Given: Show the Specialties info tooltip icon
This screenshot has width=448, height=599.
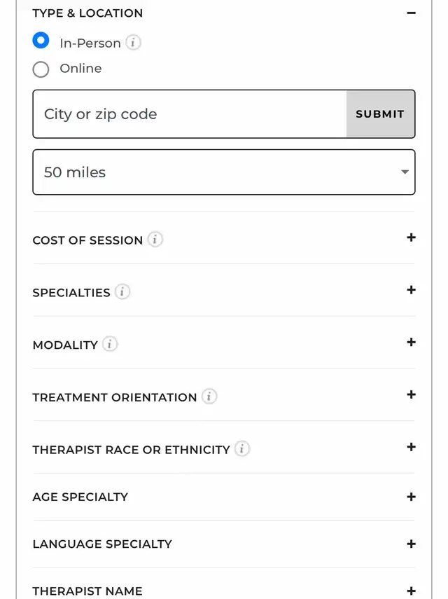Looking at the screenshot, I should (122, 292).
